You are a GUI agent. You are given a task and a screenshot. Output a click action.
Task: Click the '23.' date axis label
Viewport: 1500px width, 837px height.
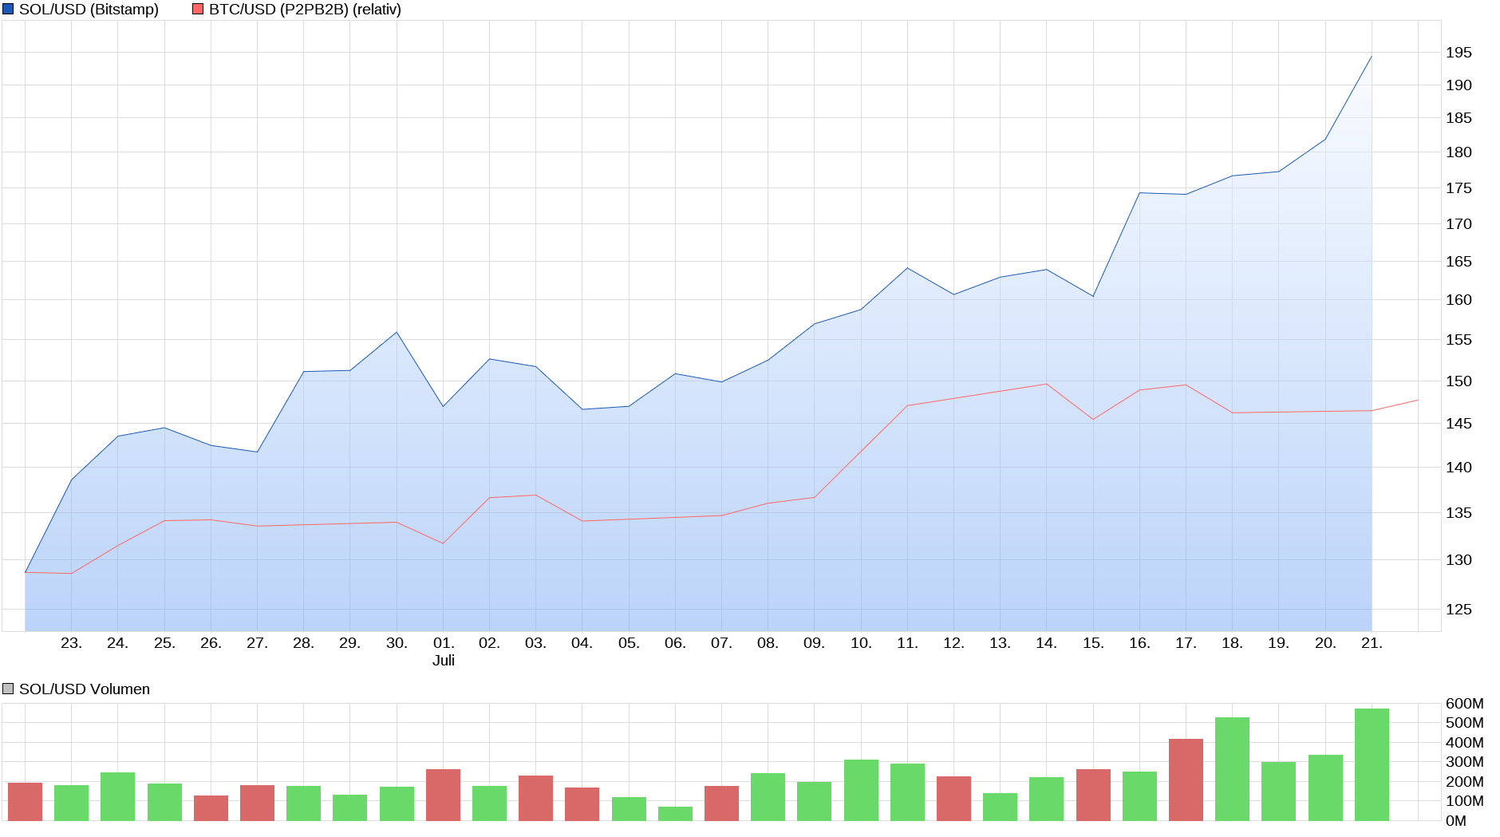click(71, 643)
